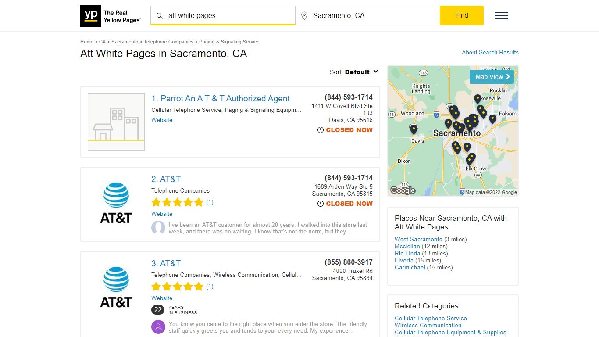Viewport: 599px width, 337px height.
Task: Click review count (1) on listing 2
Action: [210, 202]
